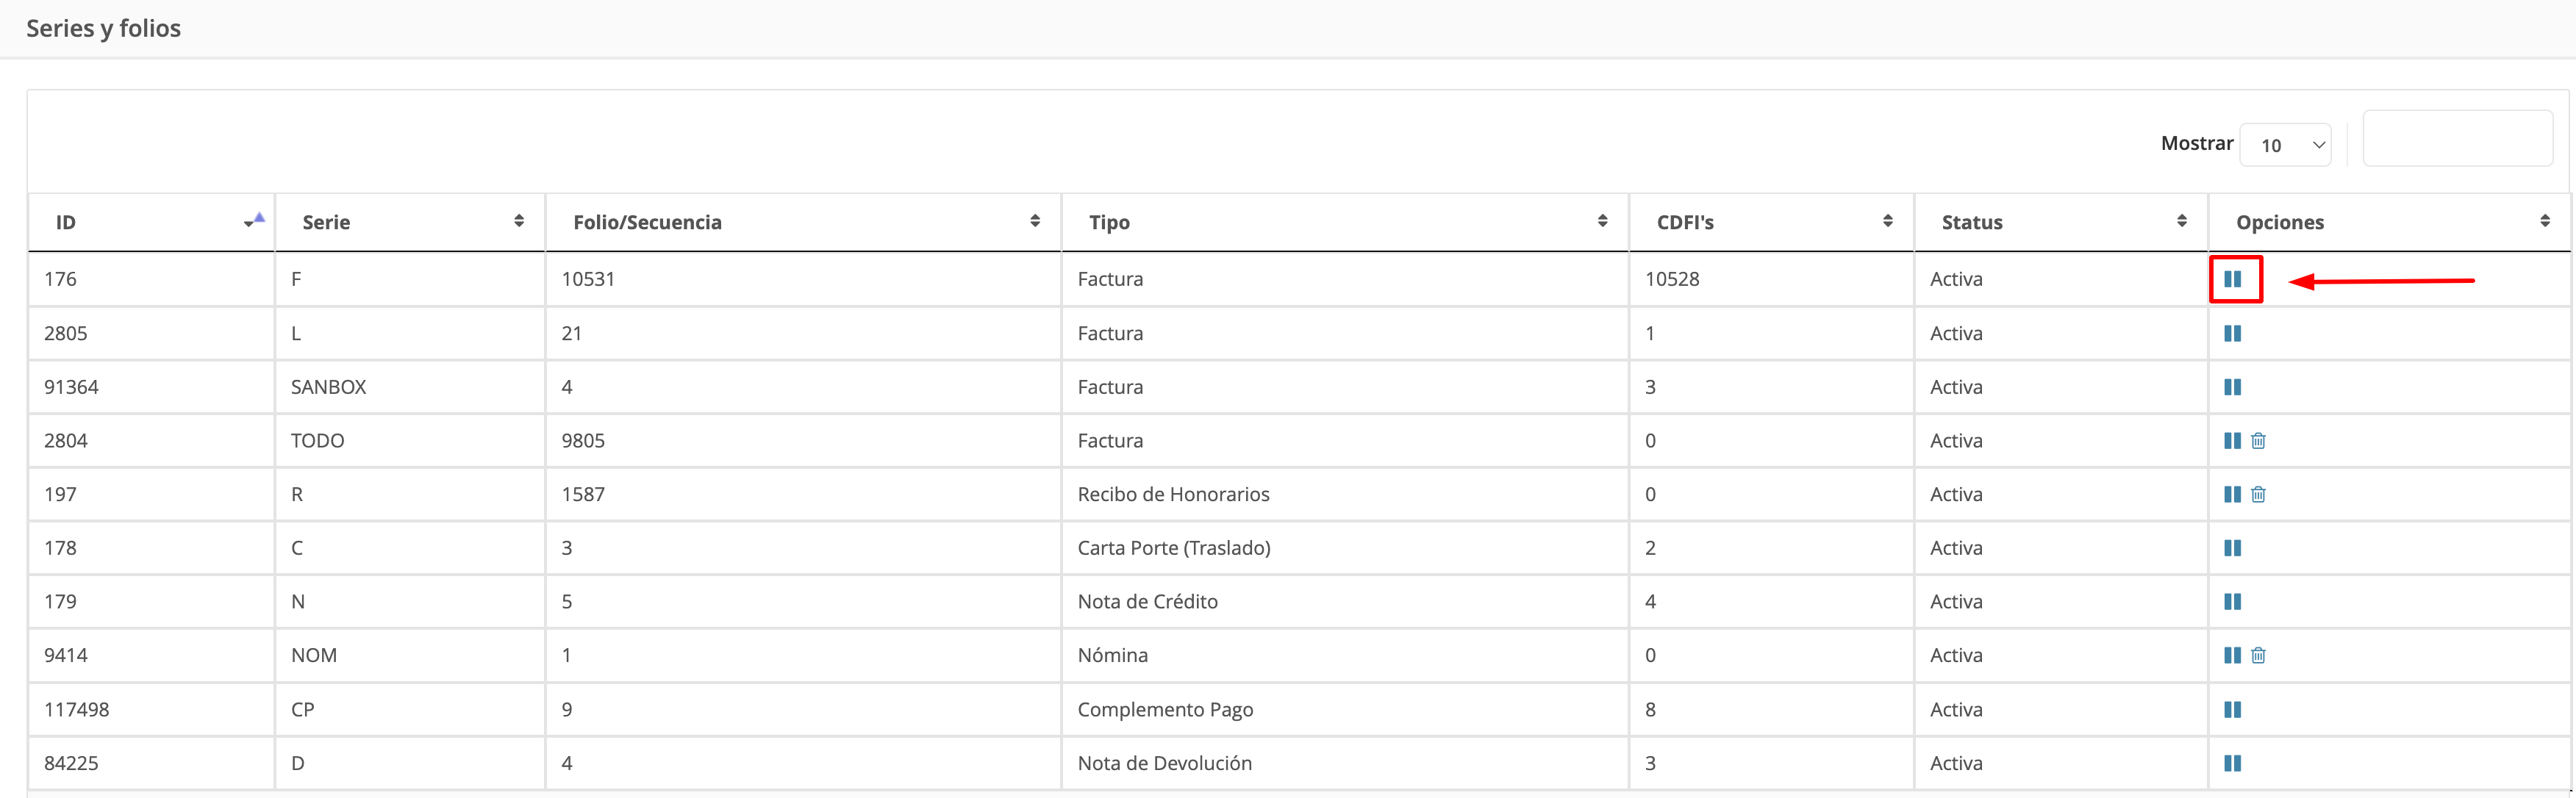Open the Mostrar entries dropdown
Image resolution: width=2576 pixels, height=798 pixels.
click(2285, 145)
